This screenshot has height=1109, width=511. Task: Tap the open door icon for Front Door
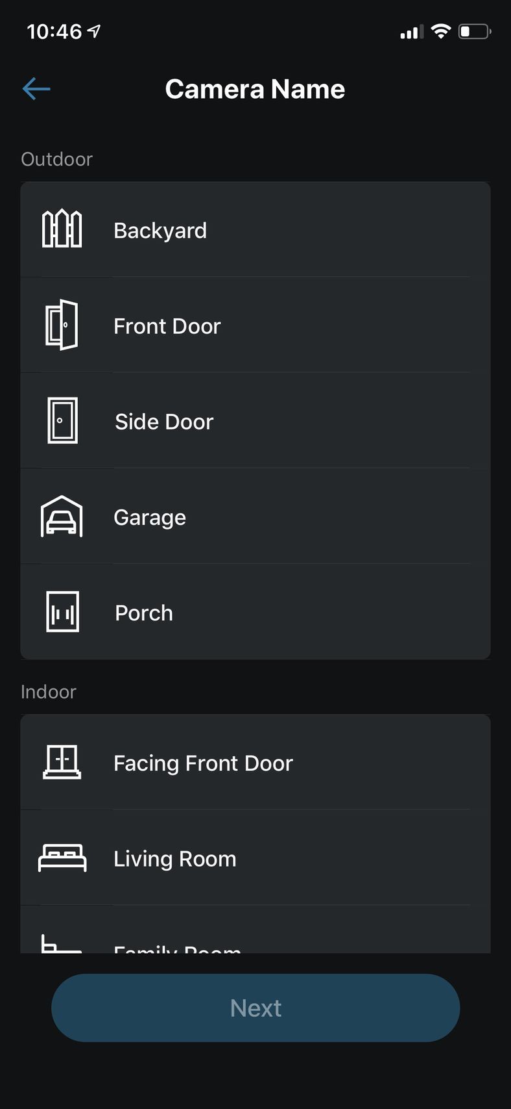[x=62, y=325]
